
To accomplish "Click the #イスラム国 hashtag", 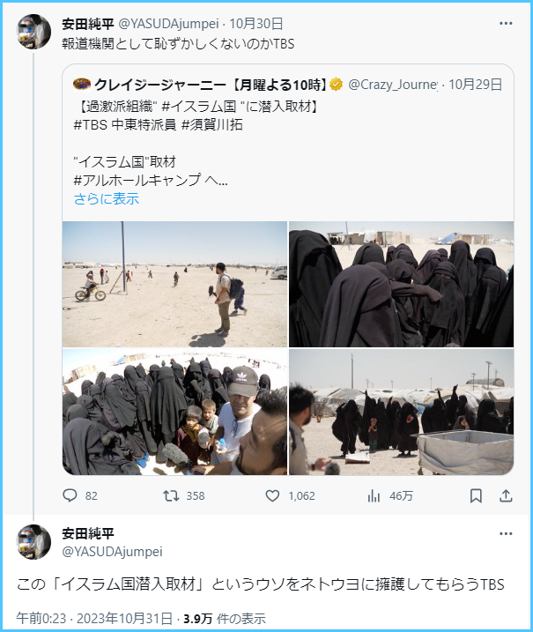I will (x=198, y=107).
